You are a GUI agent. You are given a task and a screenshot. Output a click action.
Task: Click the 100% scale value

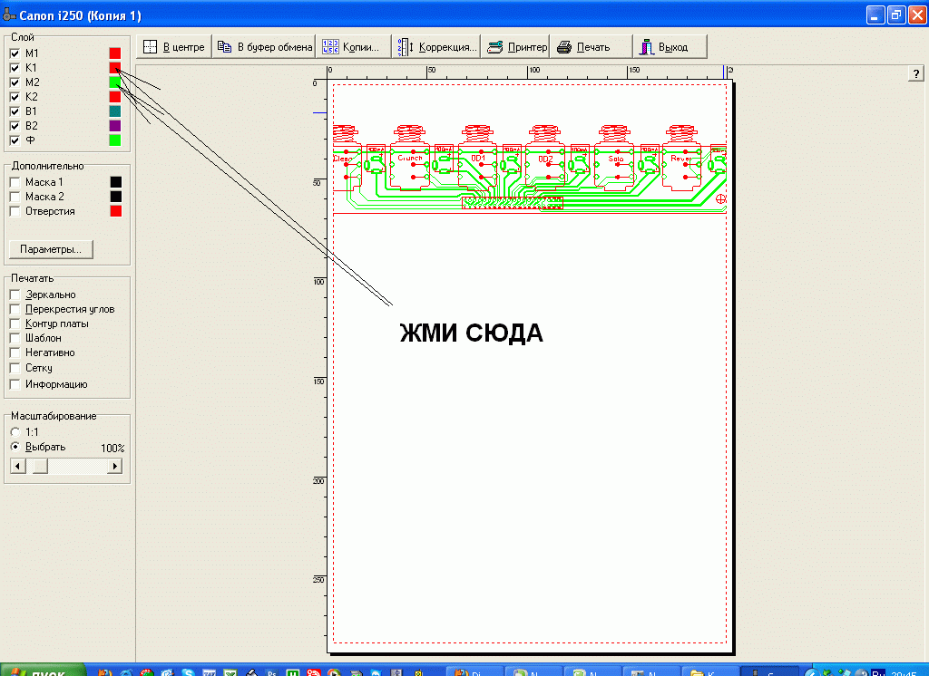pyautogui.click(x=112, y=449)
